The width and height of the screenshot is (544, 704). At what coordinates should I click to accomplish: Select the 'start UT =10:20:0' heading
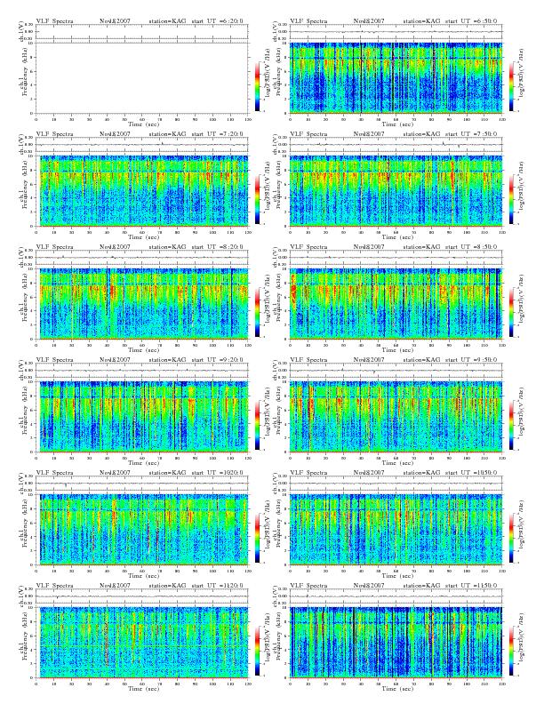(x=217, y=473)
